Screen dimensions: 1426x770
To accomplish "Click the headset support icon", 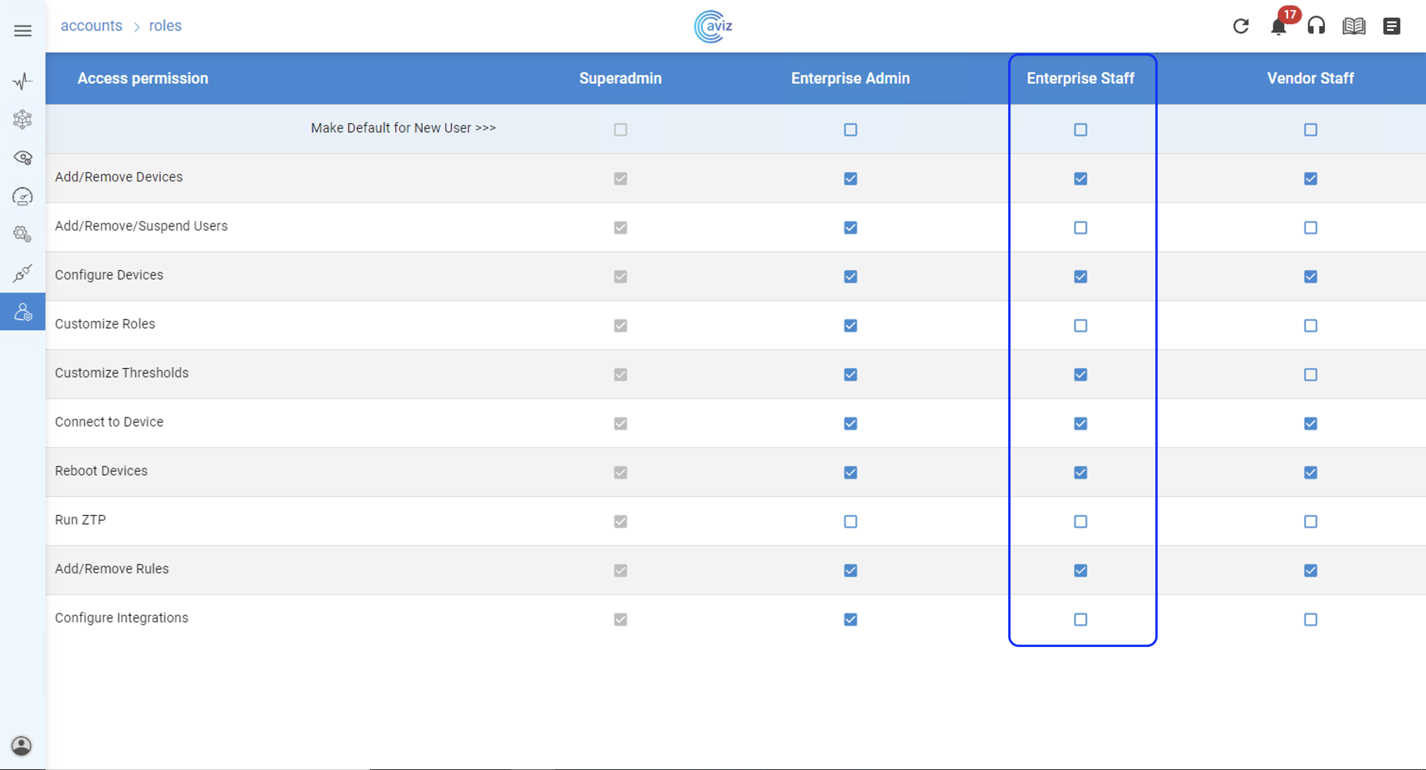I will tap(1316, 26).
